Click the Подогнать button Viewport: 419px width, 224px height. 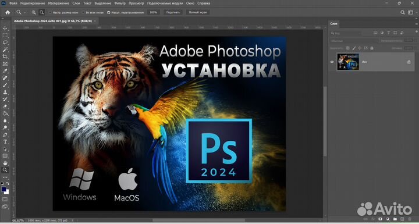pyautogui.click(x=173, y=12)
